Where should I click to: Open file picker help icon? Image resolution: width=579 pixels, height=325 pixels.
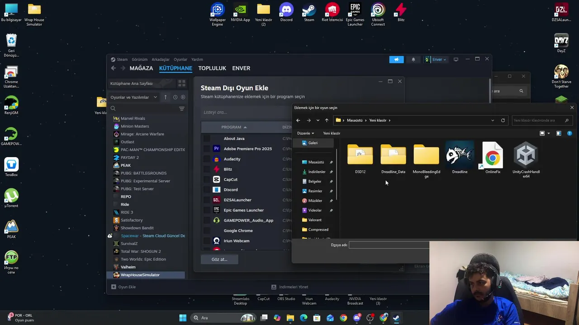(570, 133)
